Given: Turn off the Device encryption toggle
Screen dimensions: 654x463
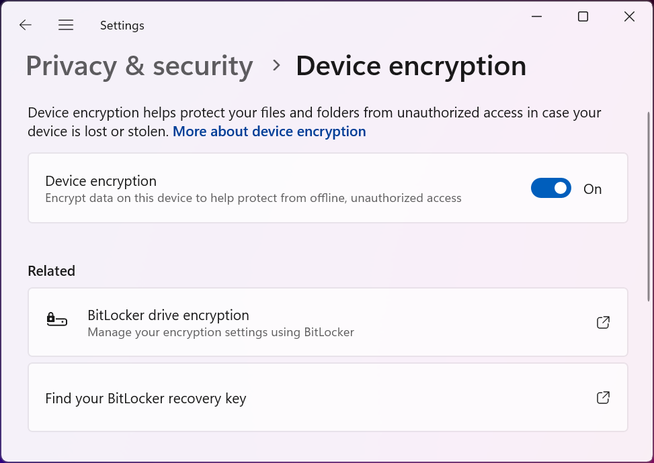Looking at the screenshot, I should (x=550, y=189).
